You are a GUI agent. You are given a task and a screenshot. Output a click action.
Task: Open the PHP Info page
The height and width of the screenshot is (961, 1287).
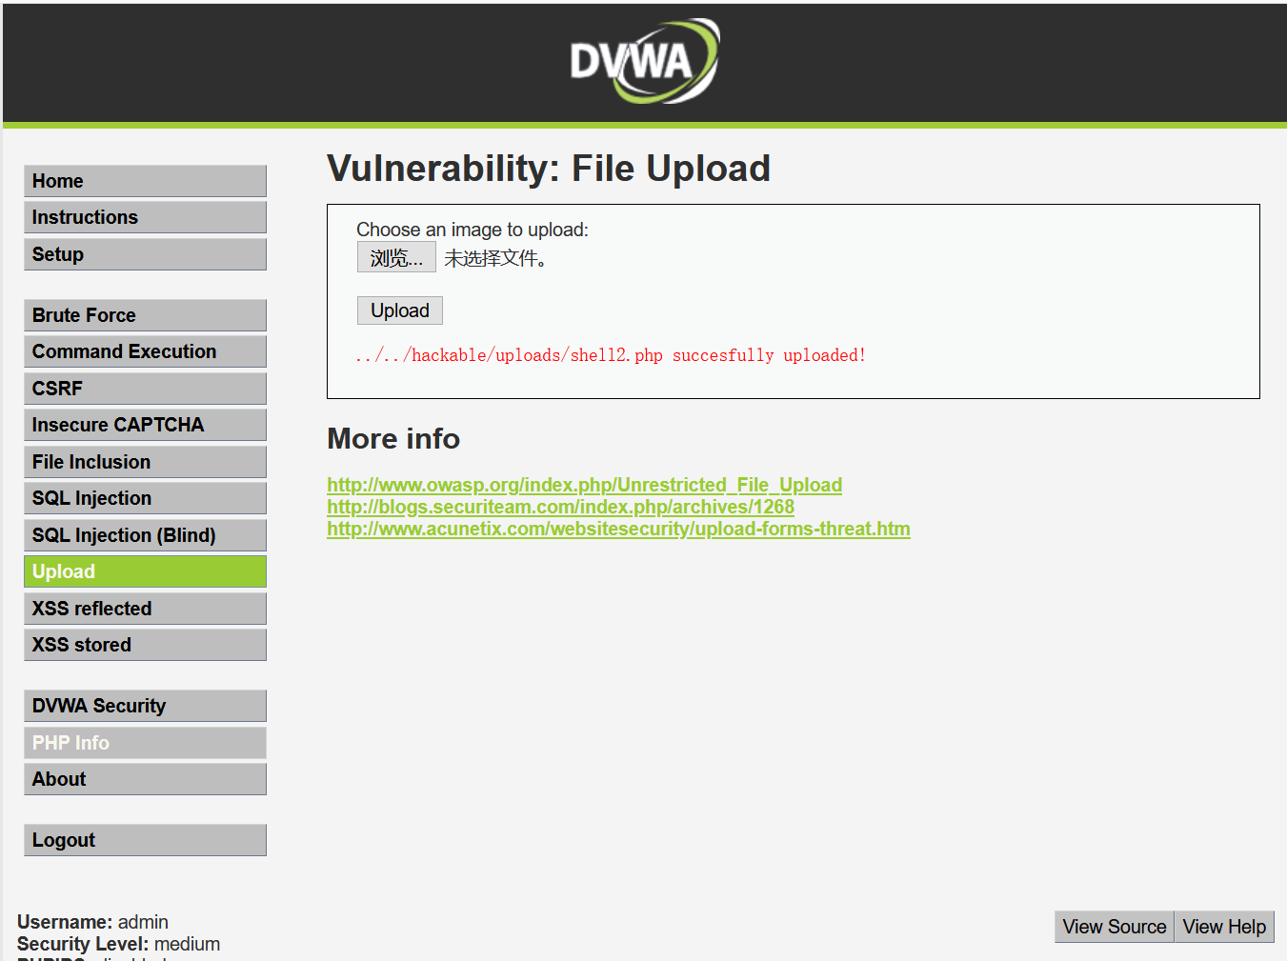click(145, 743)
